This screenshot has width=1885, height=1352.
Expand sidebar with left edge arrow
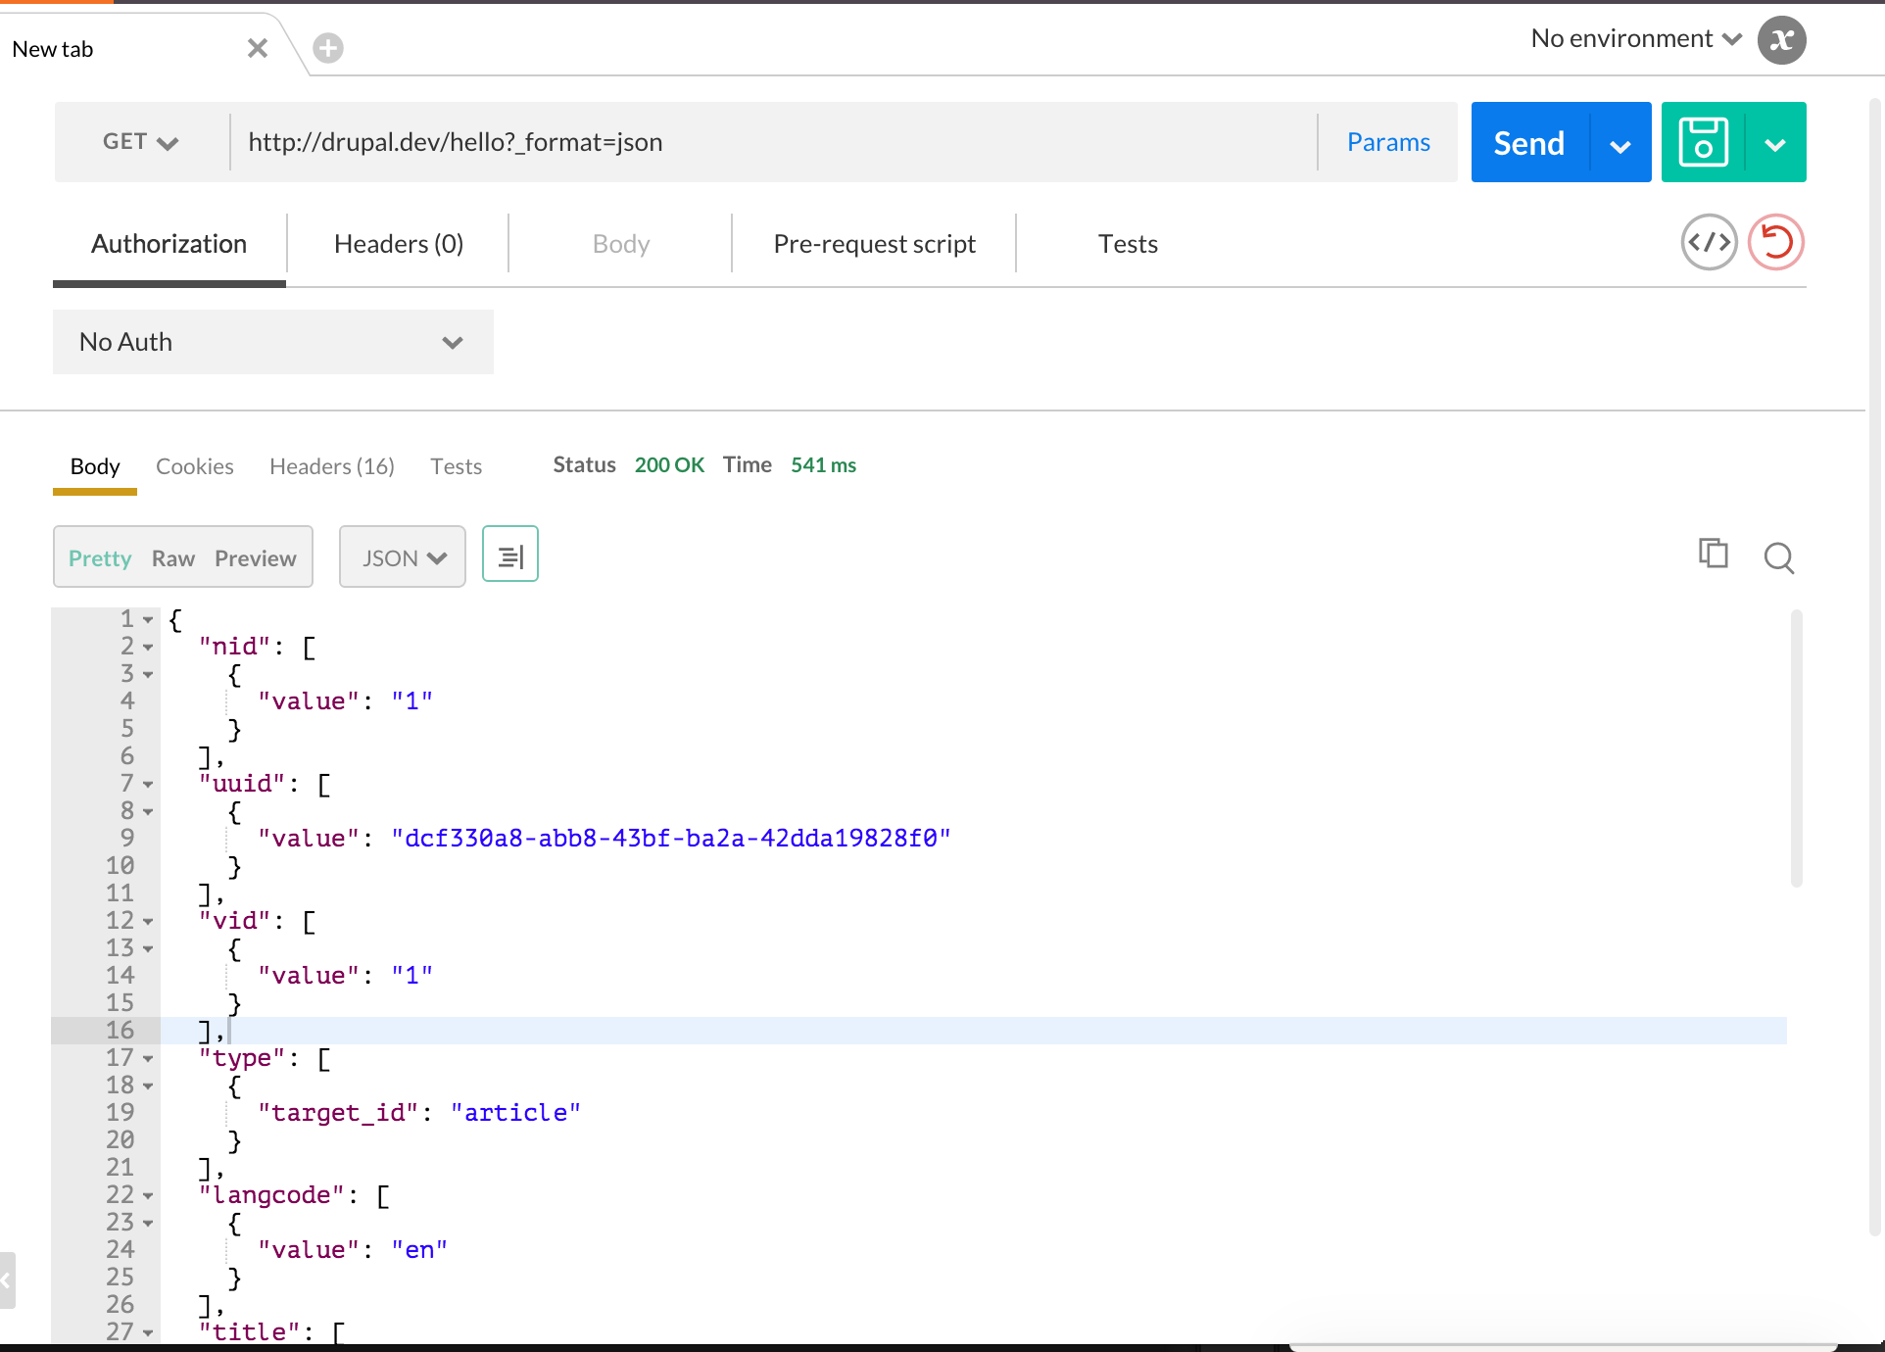[x=7, y=1280]
